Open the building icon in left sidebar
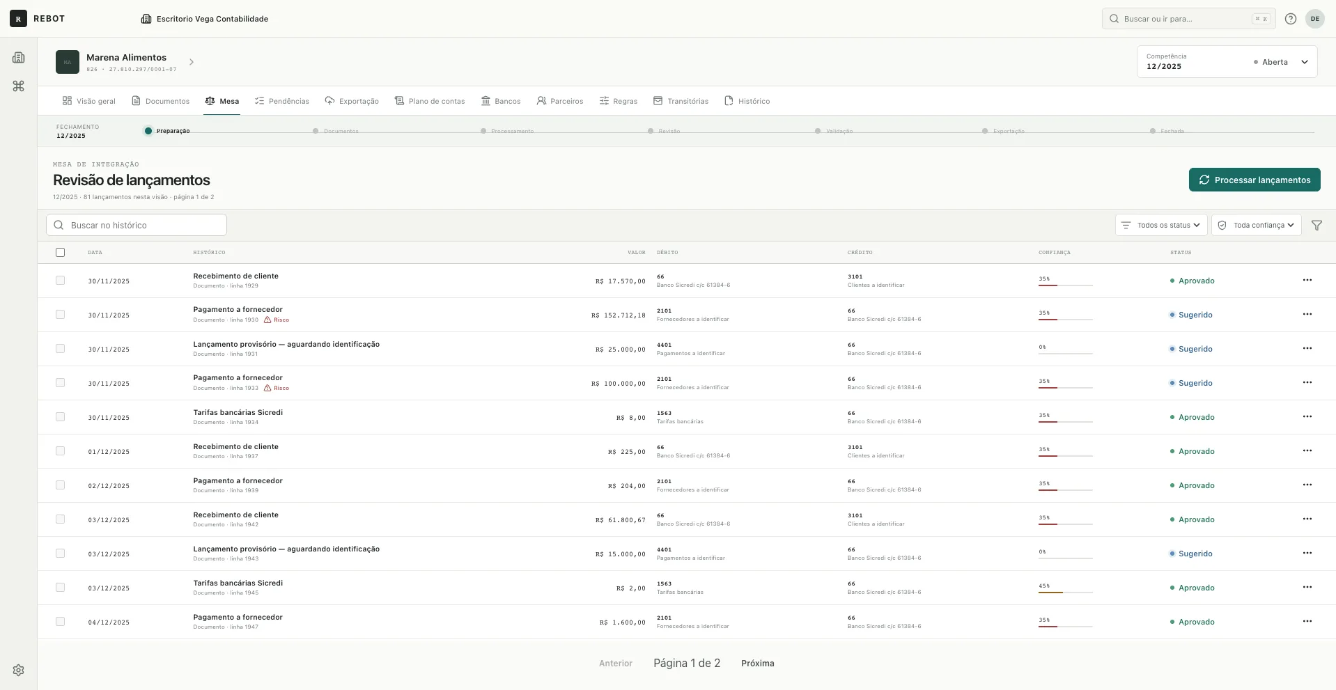The width and height of the screenshot is (1336, 690). click(19, 58)
